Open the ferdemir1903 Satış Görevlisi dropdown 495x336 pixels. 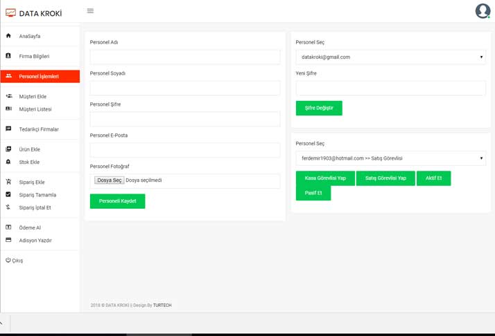pos(390,158)
